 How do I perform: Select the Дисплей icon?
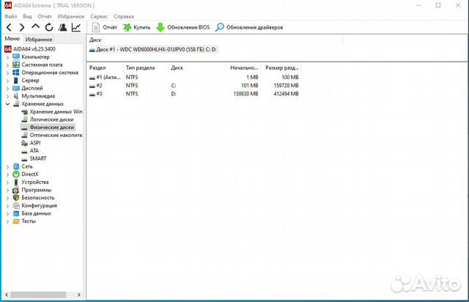pos(16,88)
